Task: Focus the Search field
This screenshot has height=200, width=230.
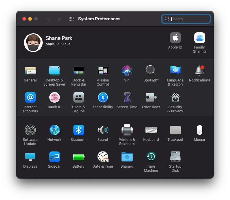Action: coord(186,19)
